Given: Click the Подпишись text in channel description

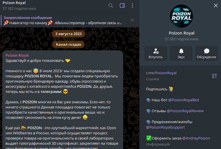Looking at the screenshot, I should click(x=157, y=89).
